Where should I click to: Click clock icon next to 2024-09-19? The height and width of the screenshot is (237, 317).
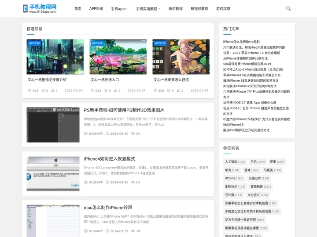pos(107,231)
